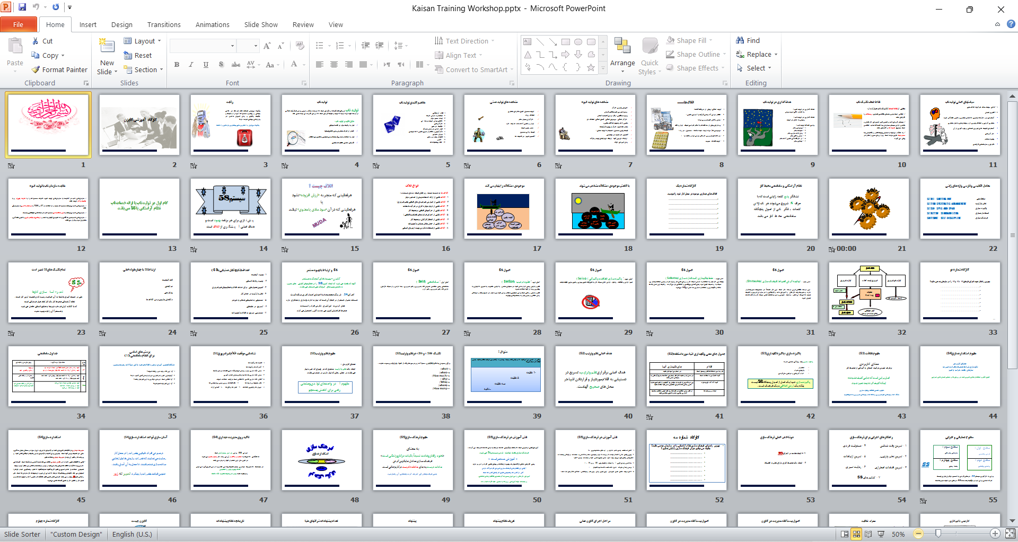
Task: Click Increase Font Size icon
Action: coord(267,46)
